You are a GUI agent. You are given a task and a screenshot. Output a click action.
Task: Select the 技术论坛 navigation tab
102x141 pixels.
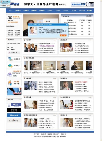click(x=66, y=11)
